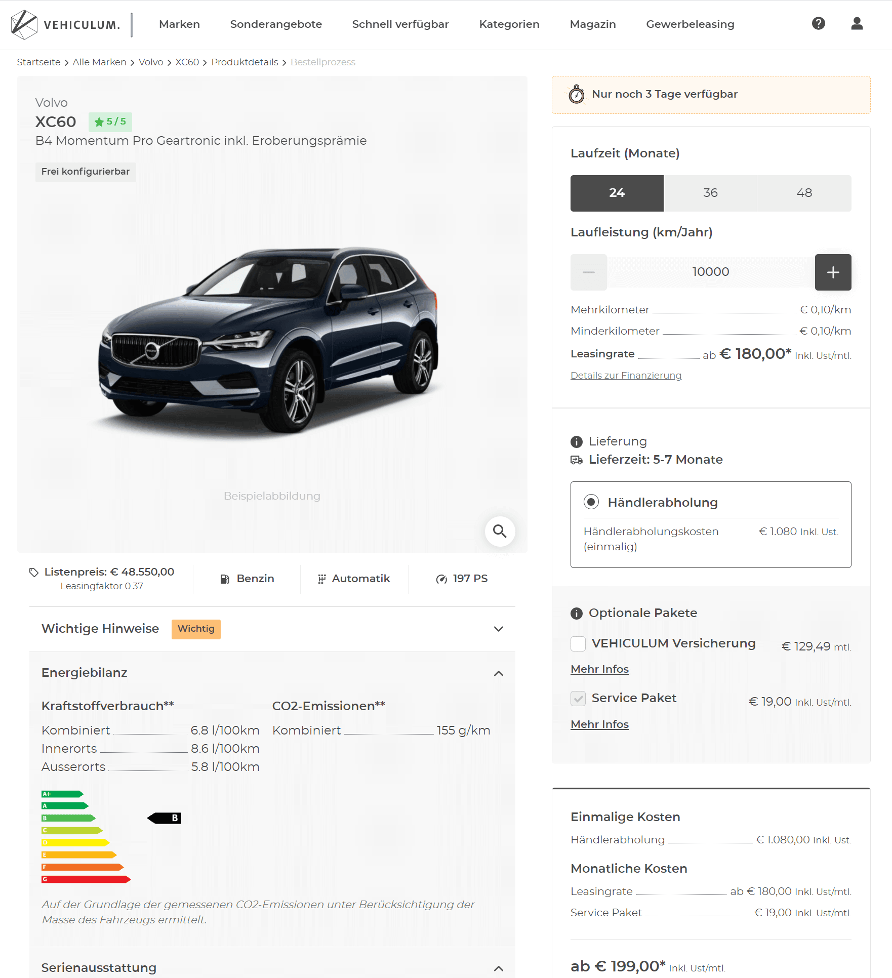The width and height of the screenshot is (892, 978).
Task: Click the gearshift icon beside Automatik
Action: [321, 579]
